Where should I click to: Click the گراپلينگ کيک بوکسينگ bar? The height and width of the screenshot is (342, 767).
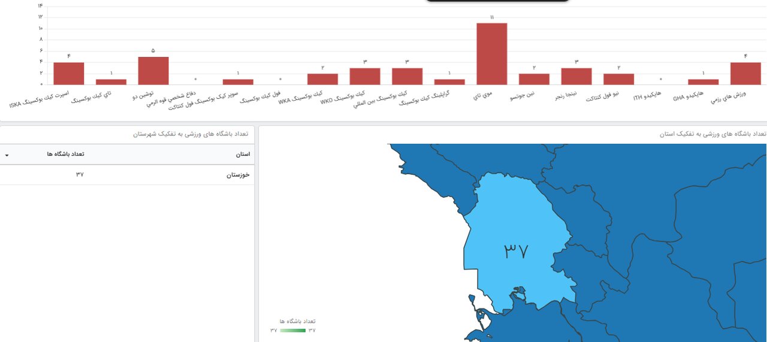pos(449,82)
